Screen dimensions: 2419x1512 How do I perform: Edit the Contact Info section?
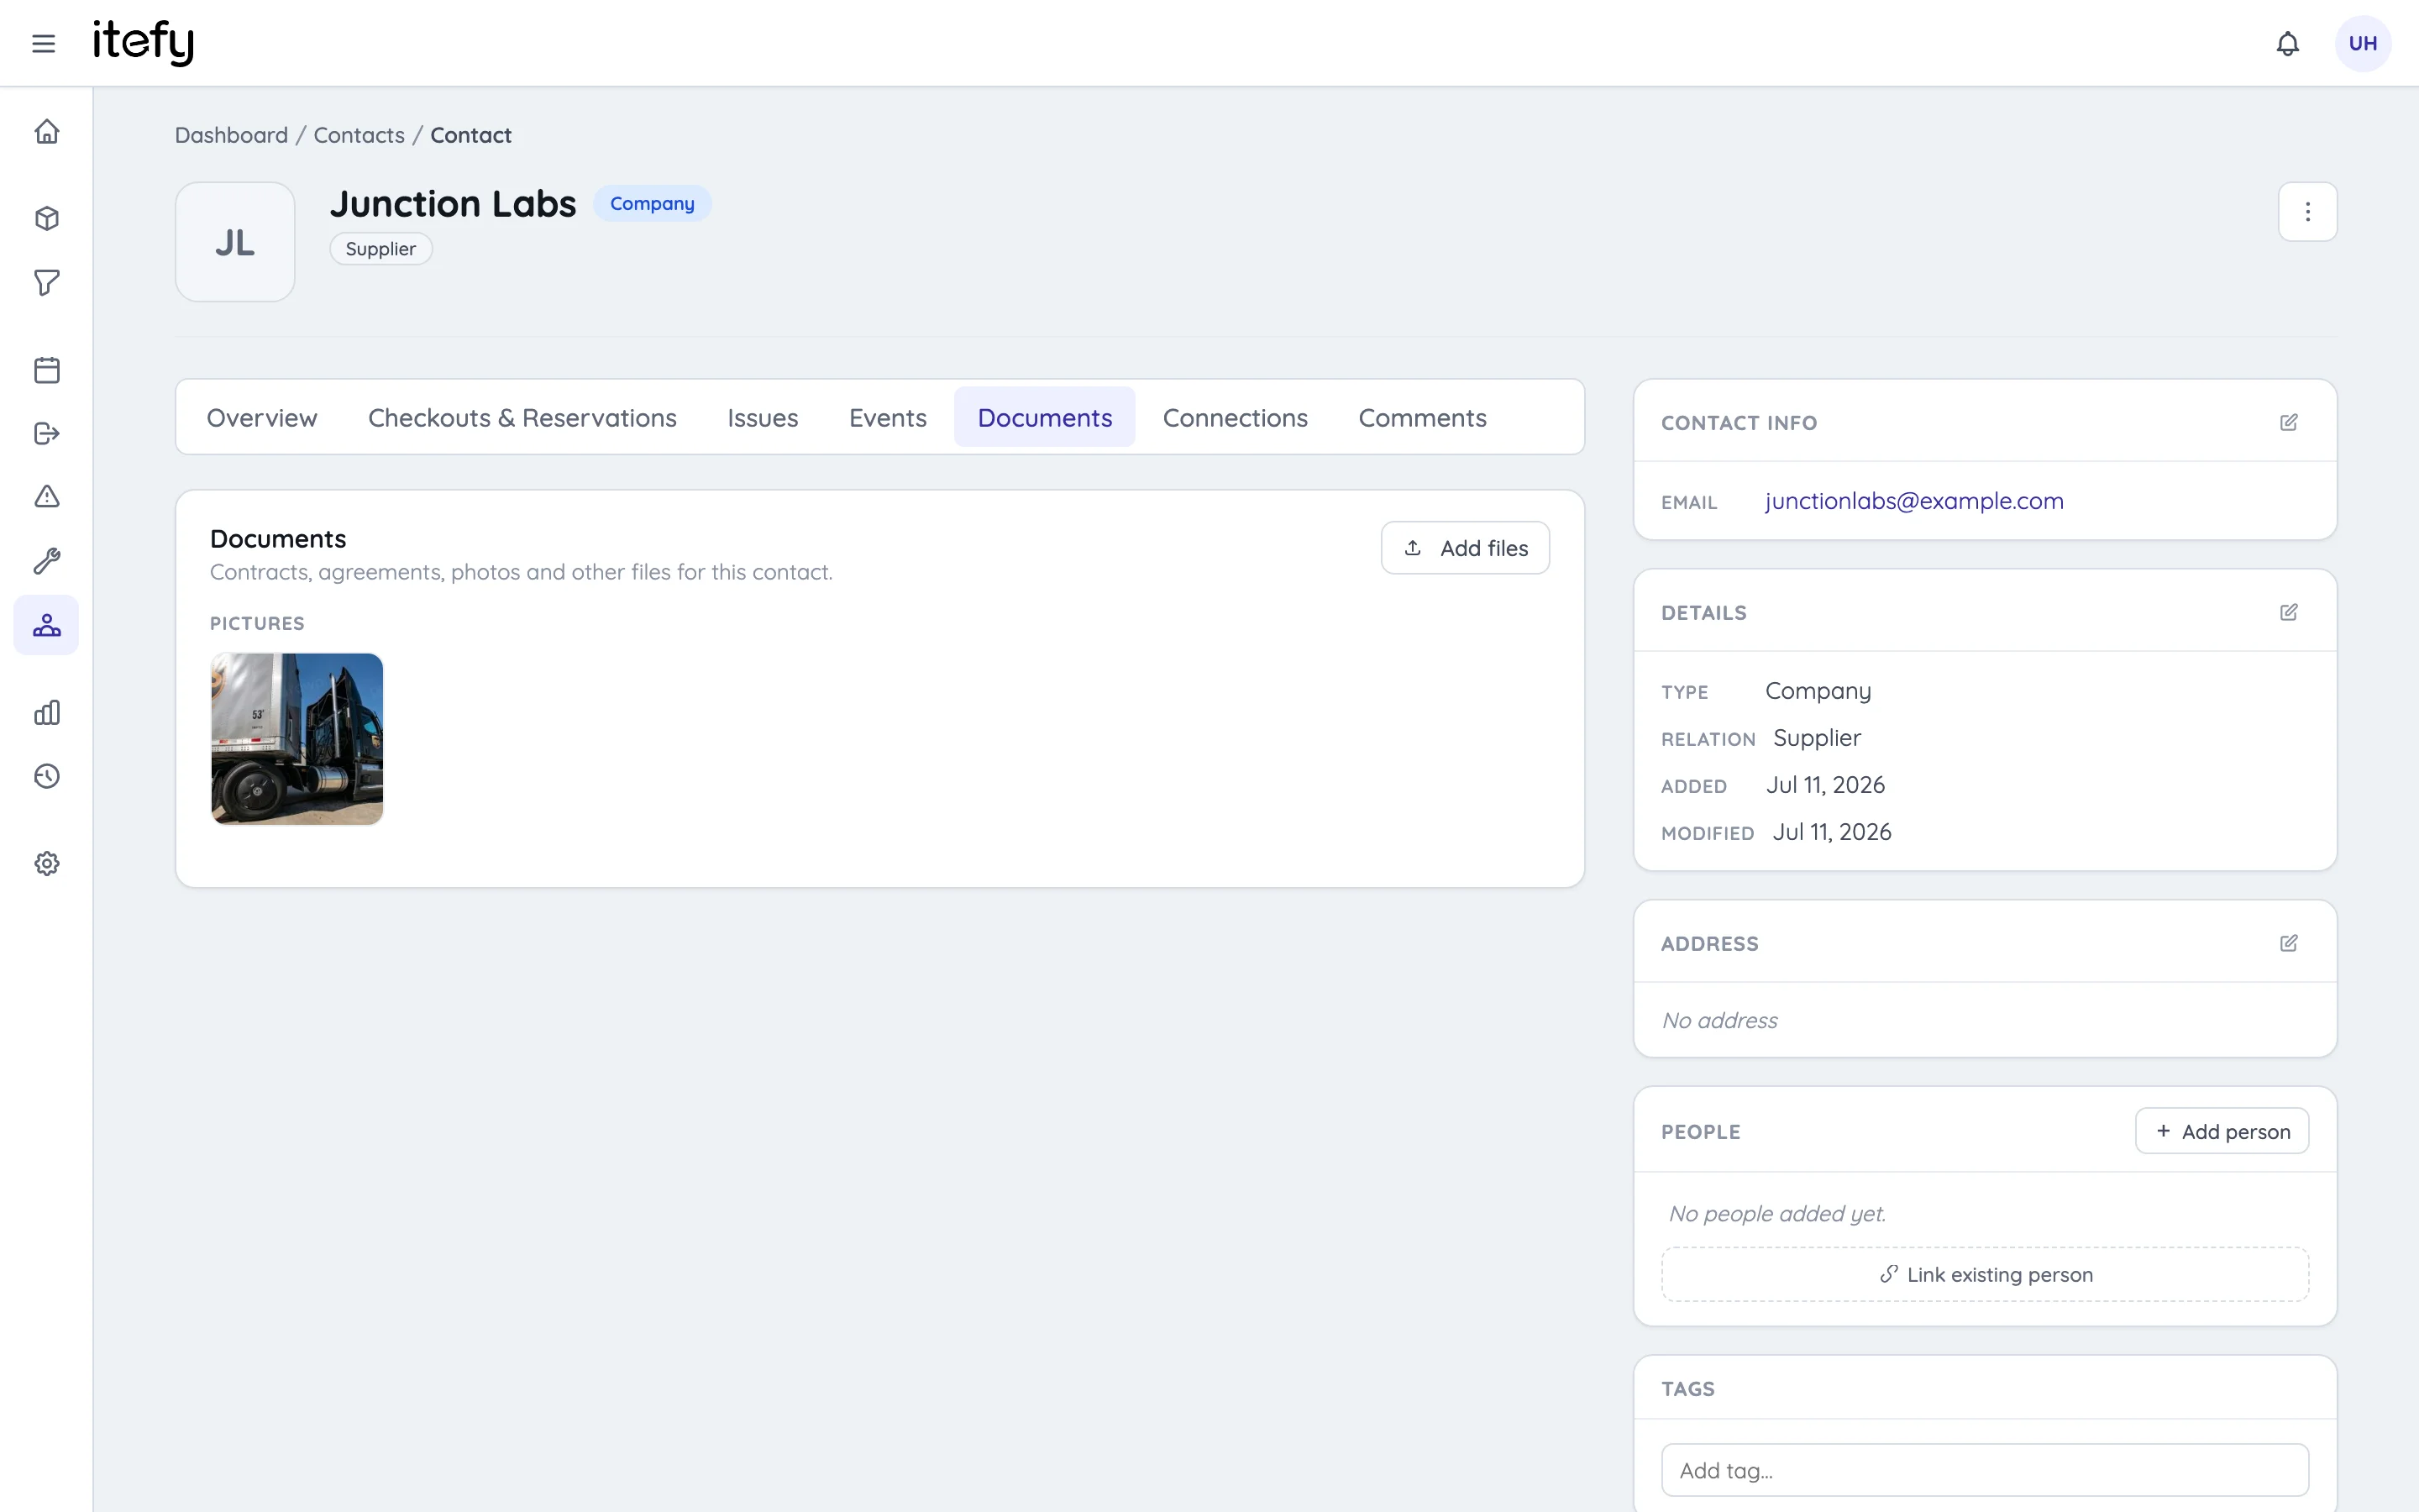click(2288, 422)
